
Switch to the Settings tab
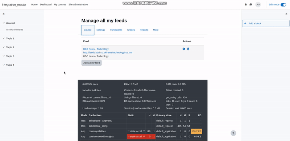(x=101, y=30)
